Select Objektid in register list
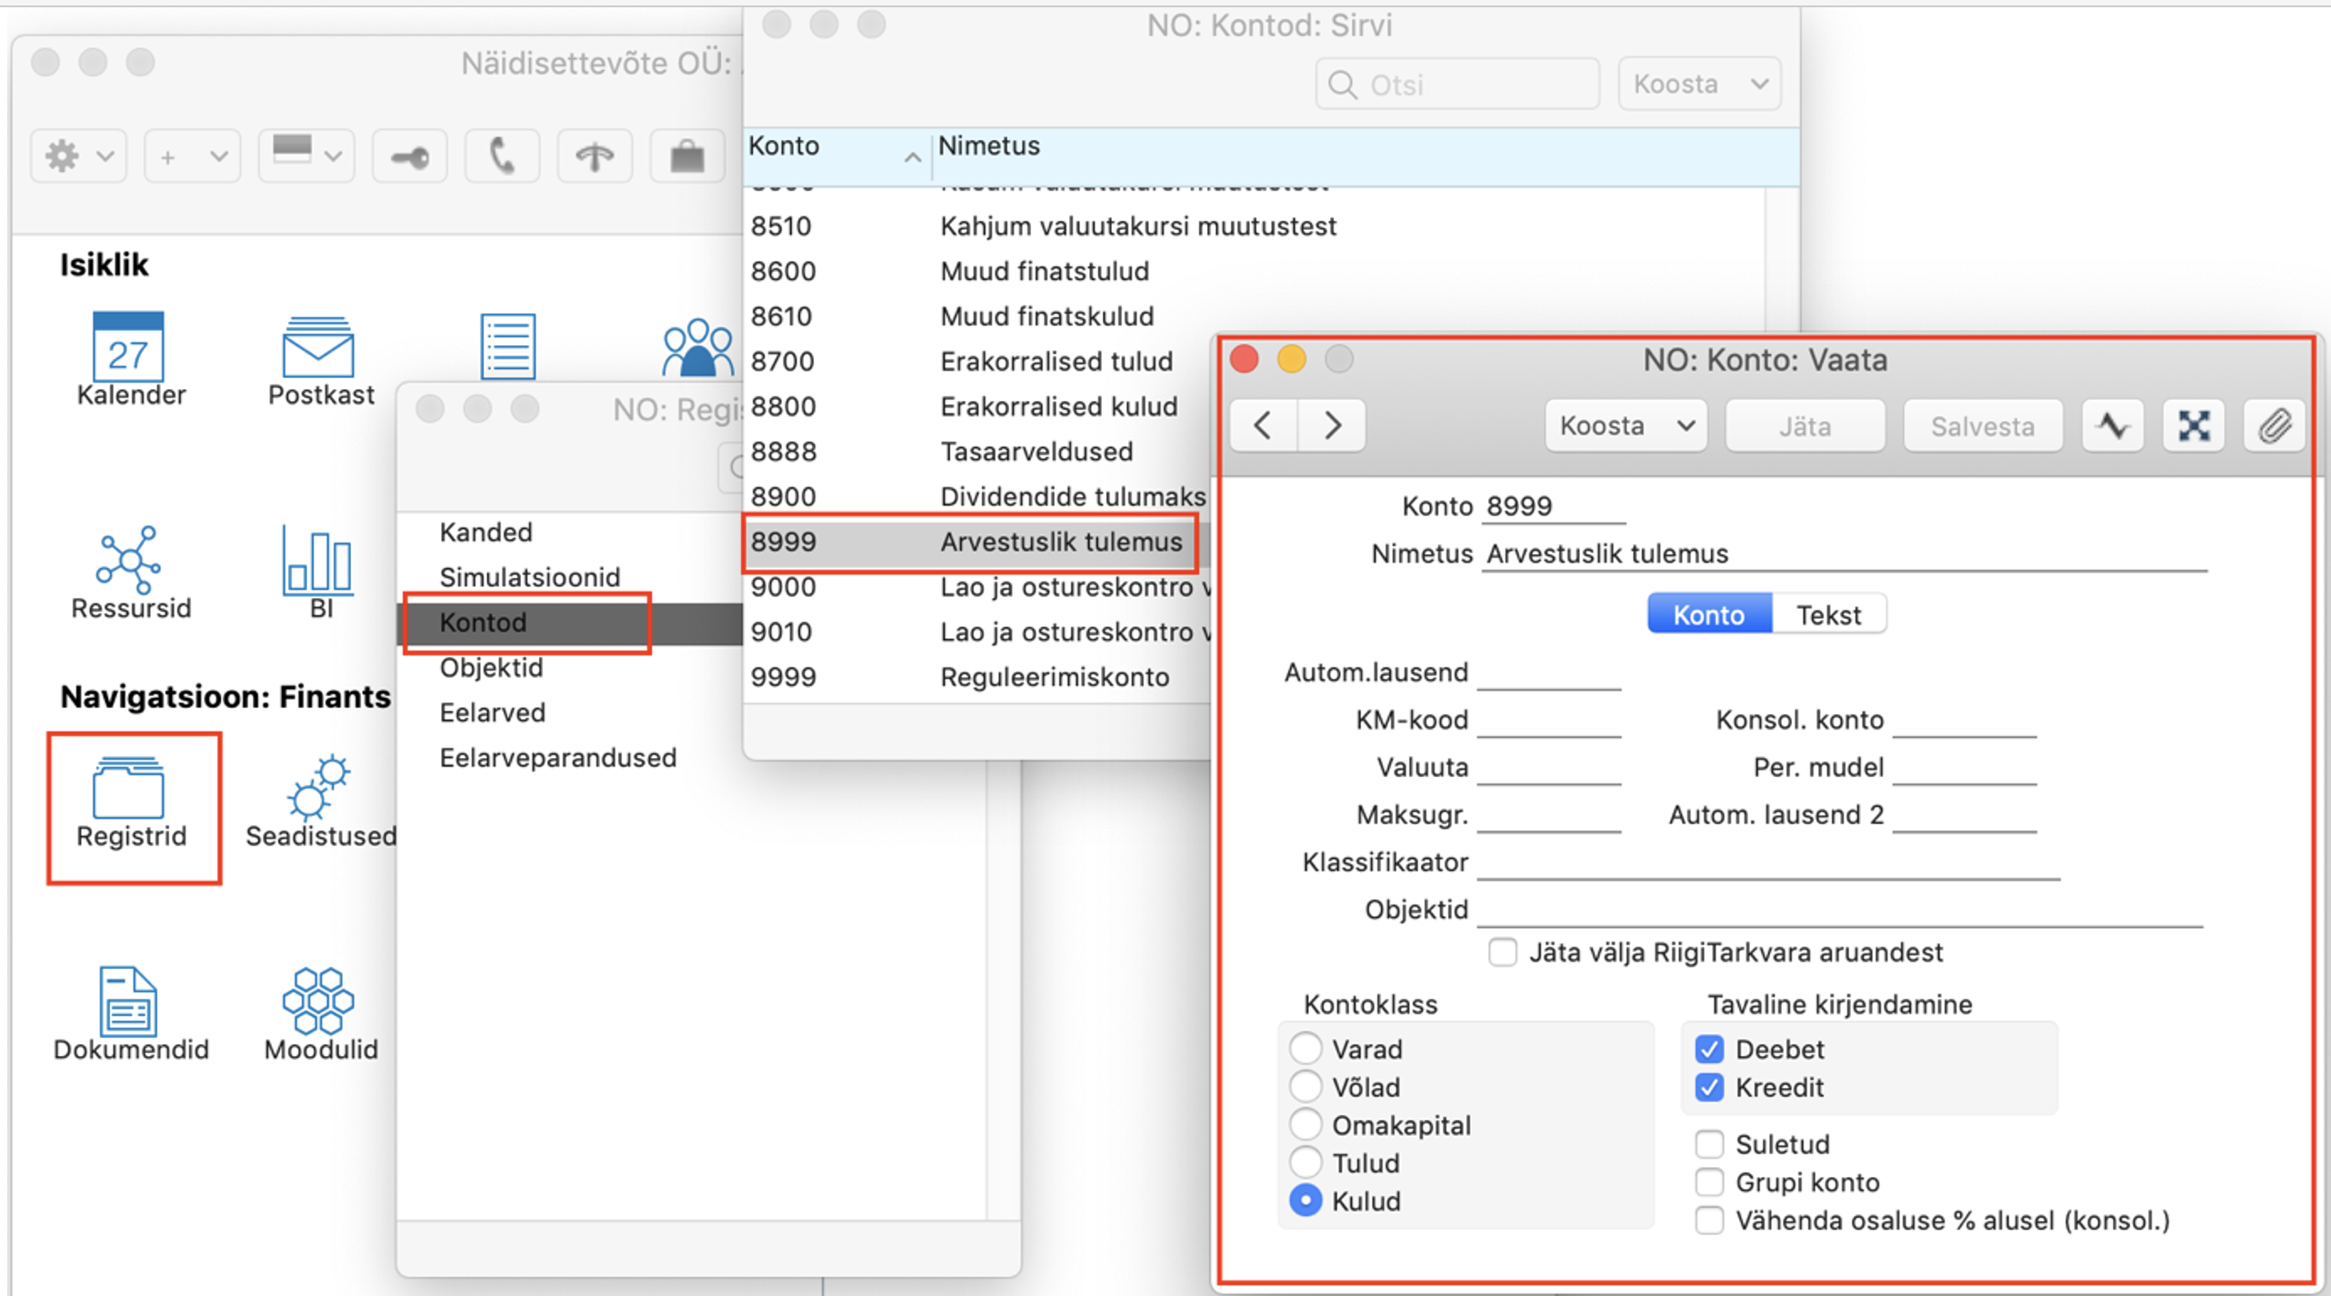Screen dimensions: 2331x1296 coord(491,667)
